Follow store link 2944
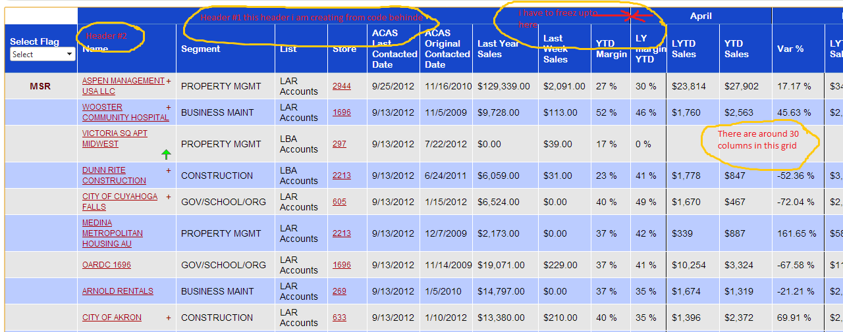 tap(341, 86)
